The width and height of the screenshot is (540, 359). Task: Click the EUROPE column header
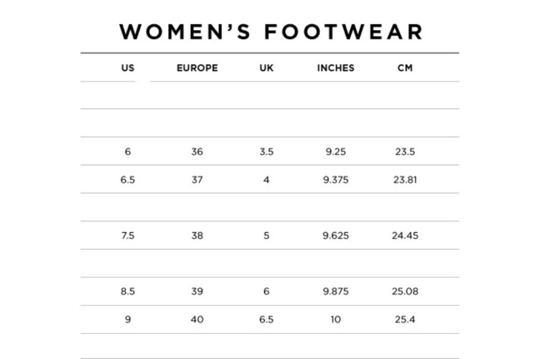click(197, 68)
